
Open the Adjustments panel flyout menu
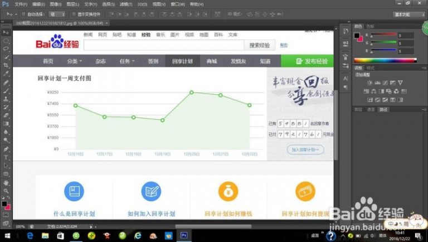tap(424, 67)
